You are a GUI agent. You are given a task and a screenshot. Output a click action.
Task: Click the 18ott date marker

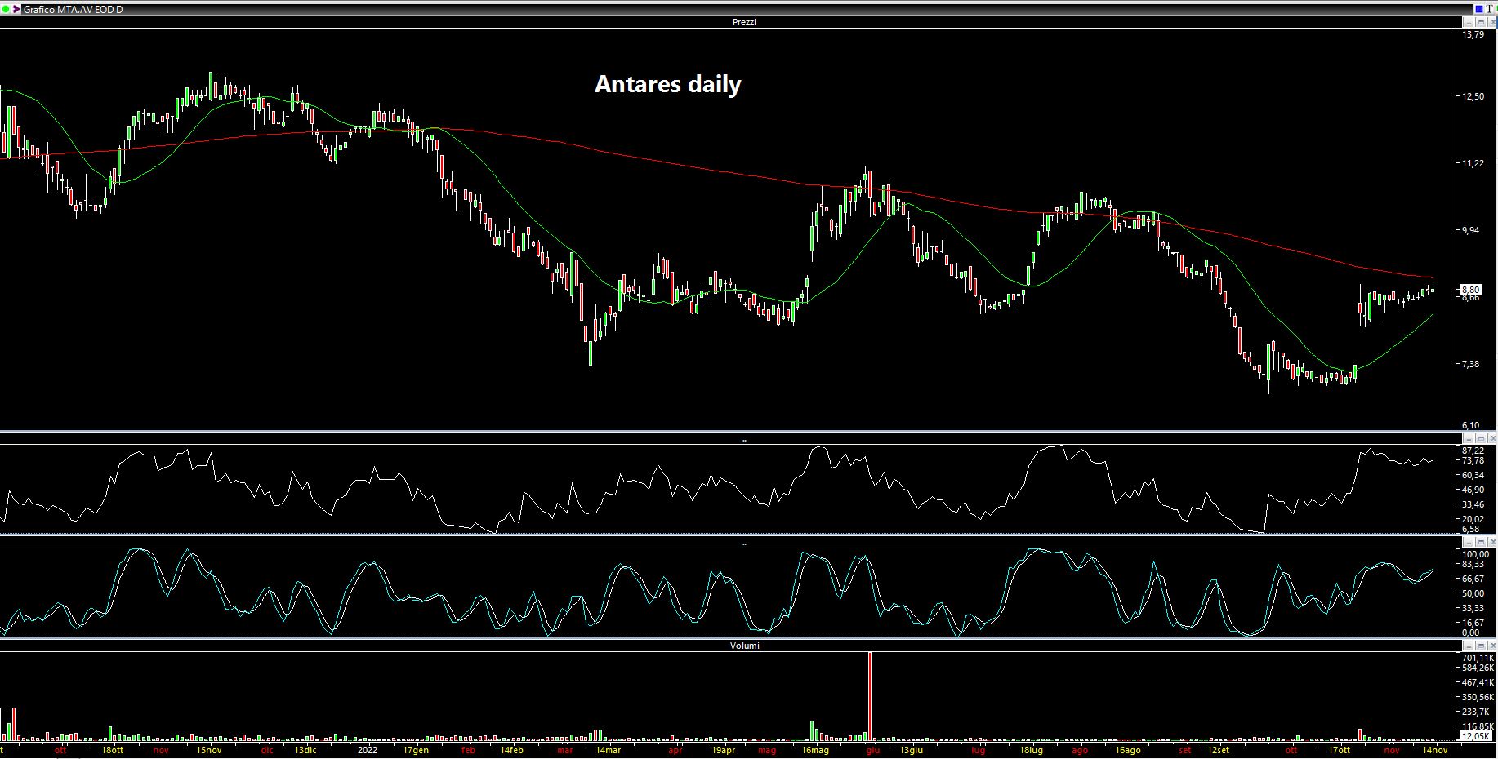pyautogui.click(x=112, y=750)
